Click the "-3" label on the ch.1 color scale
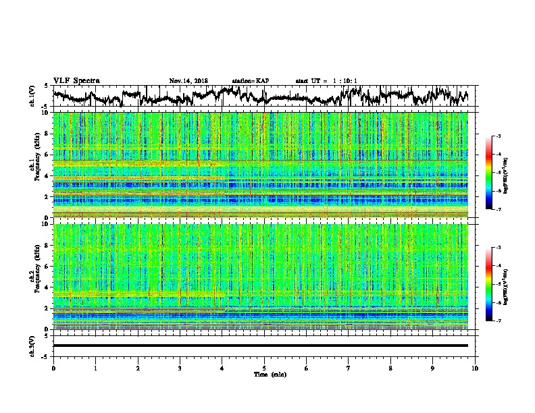The image size is (535, 413). [x=499, y=136]
